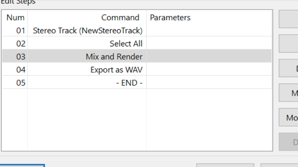298x167 pixels.
Task: Click step number 01 in Num column
Action: point(20,30)
